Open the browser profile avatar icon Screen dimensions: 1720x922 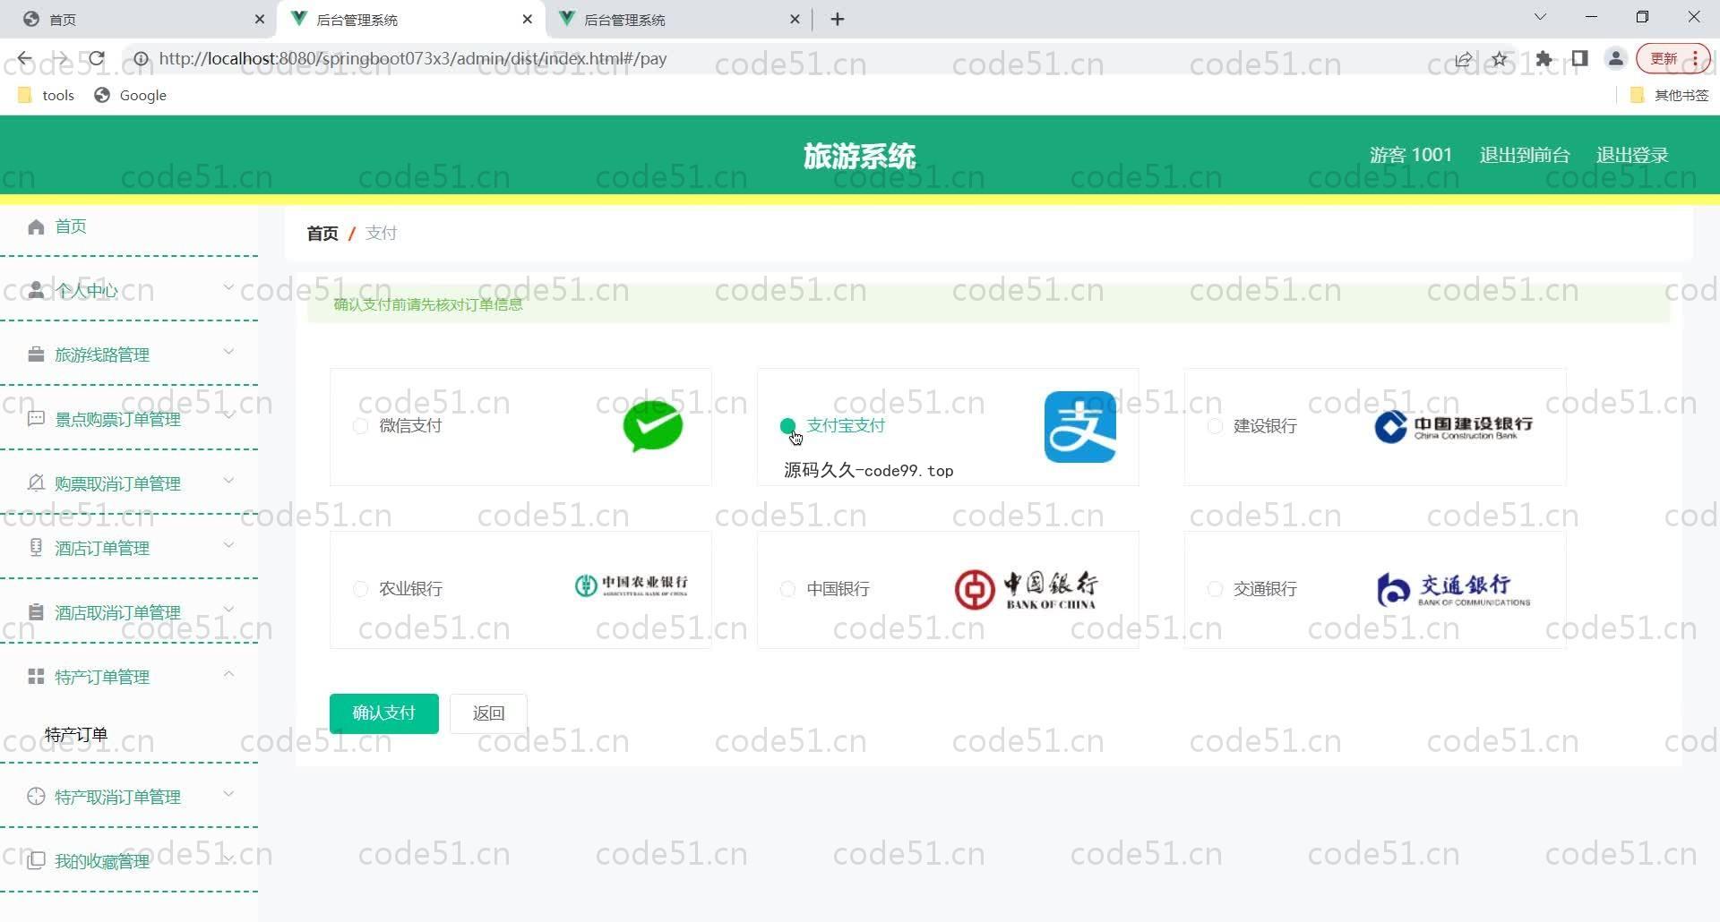pyautogui.click(x=1616, y=59)
